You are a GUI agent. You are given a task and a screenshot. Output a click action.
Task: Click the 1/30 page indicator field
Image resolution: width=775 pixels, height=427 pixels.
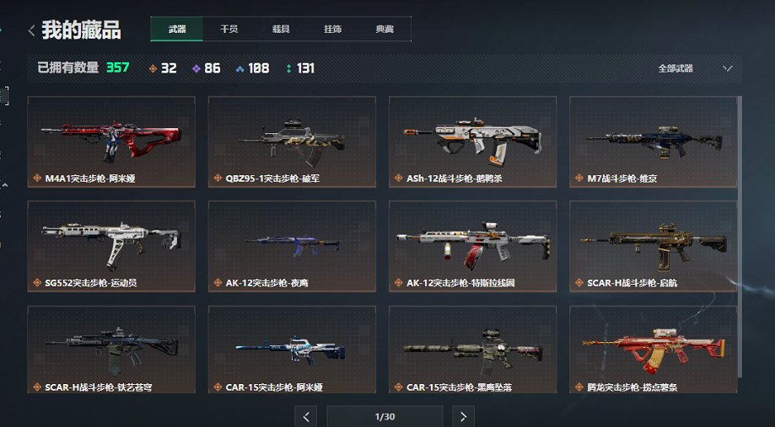(385, 417)
